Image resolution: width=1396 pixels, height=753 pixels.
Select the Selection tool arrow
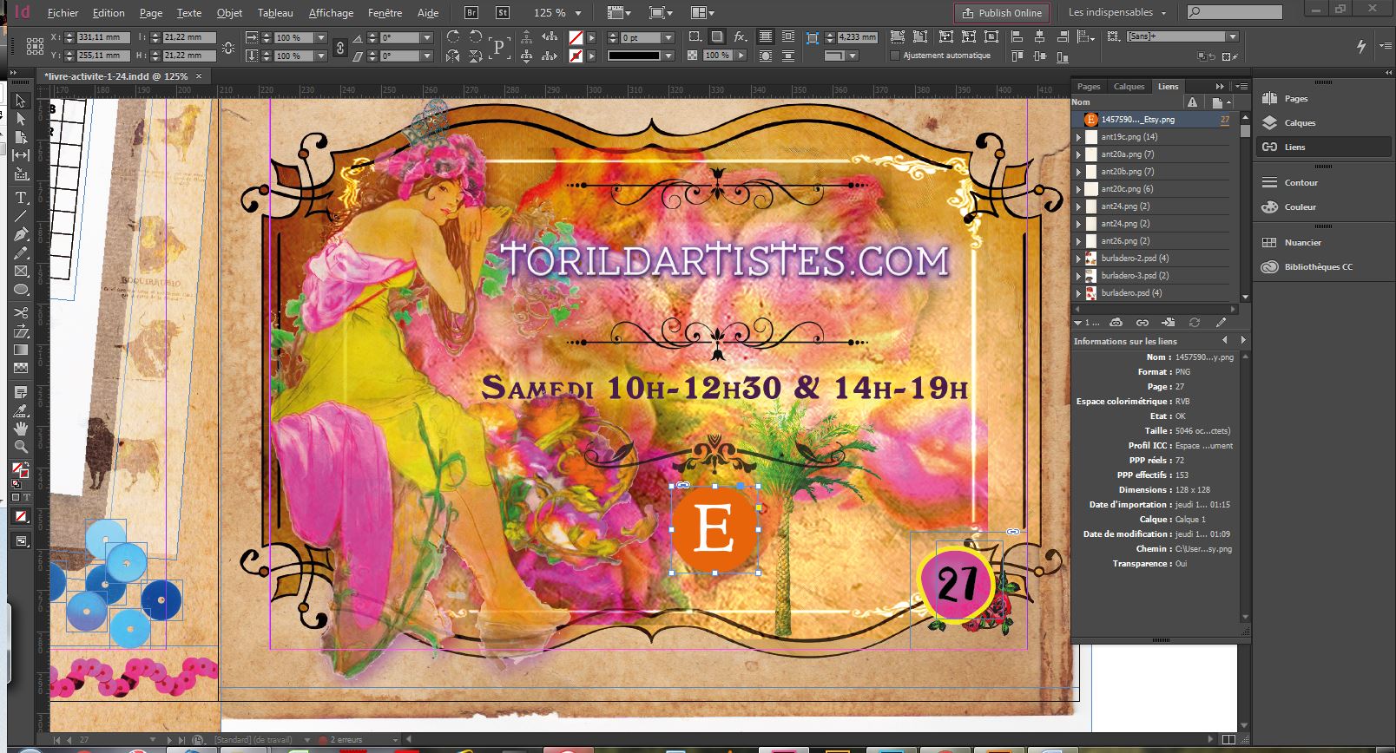21,101
